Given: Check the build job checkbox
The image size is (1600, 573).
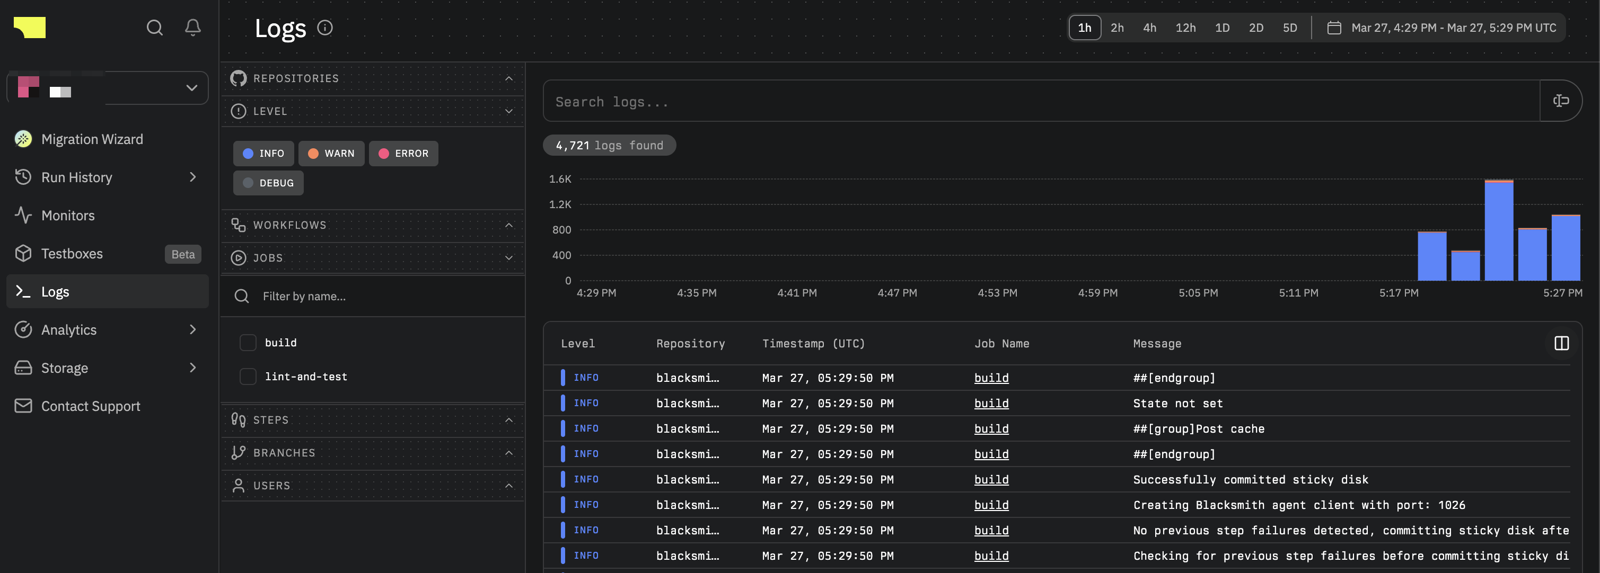Looking at the screenshot, I should pyautogui.click(x=248, y=343).
